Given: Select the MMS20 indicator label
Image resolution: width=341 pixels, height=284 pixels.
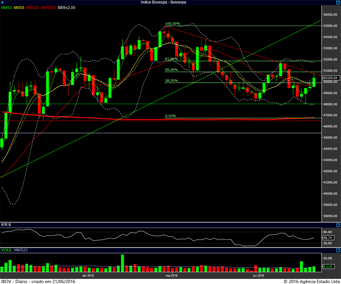Looking at the screenshot, I should tap(33, 8).
